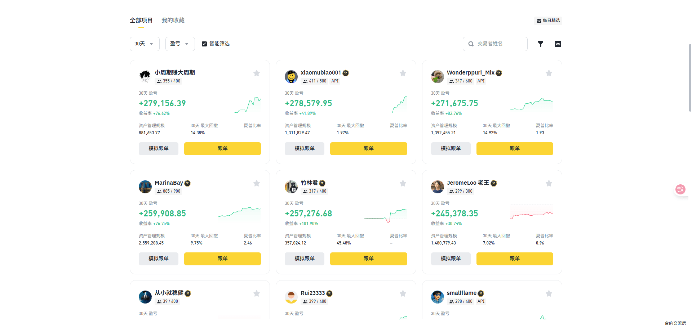Click the 每日精选 daily picks button
The image size is (692, 328).
[x=548, y=21]
